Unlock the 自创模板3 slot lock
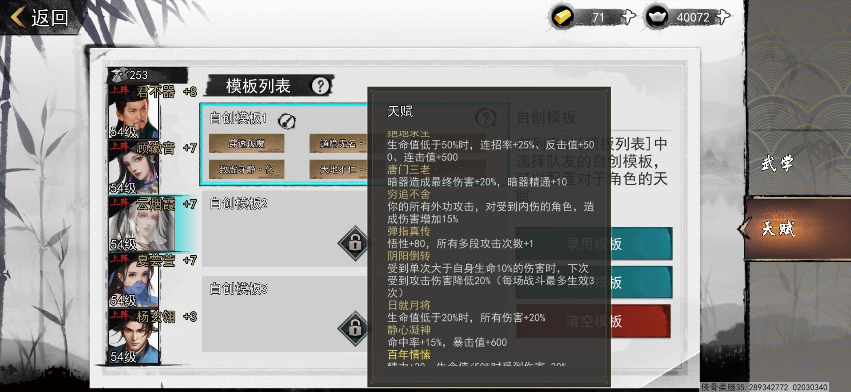The image size is (851, 392). coord(355,328)
